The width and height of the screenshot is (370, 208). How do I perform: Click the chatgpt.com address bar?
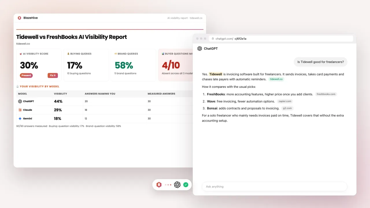point(281,39)
